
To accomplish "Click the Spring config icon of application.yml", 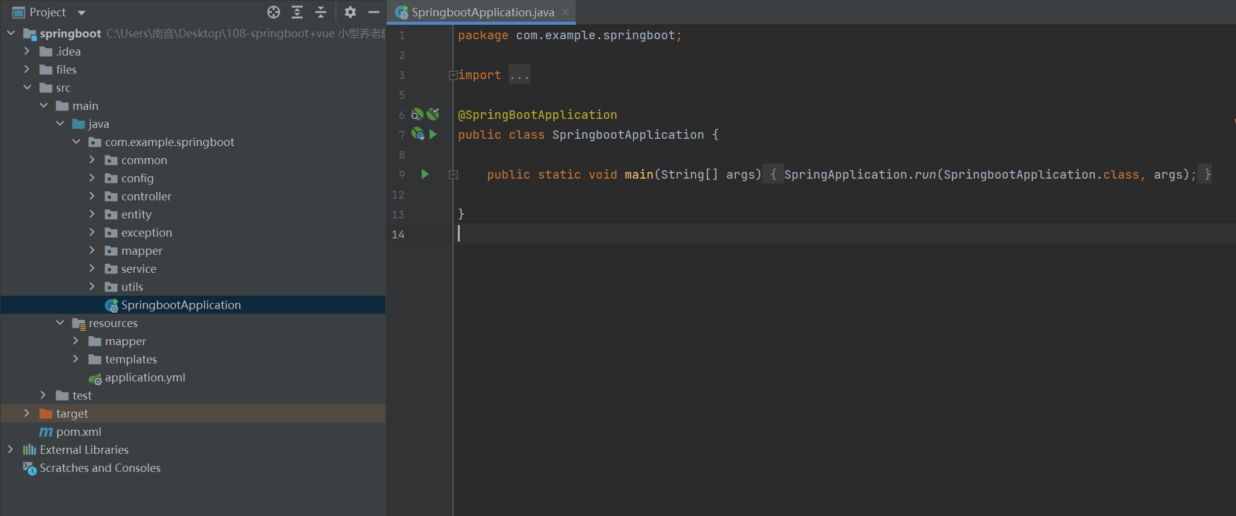I will coord(95,378).
